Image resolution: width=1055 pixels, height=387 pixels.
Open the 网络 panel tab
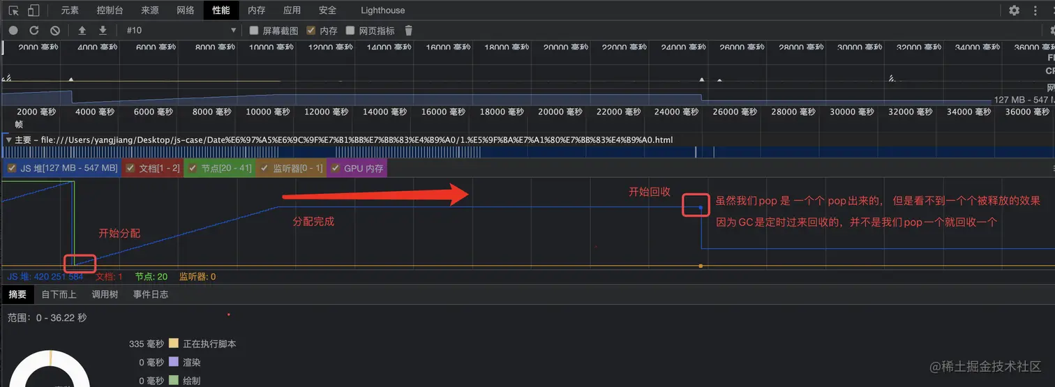tap(186, 10)
